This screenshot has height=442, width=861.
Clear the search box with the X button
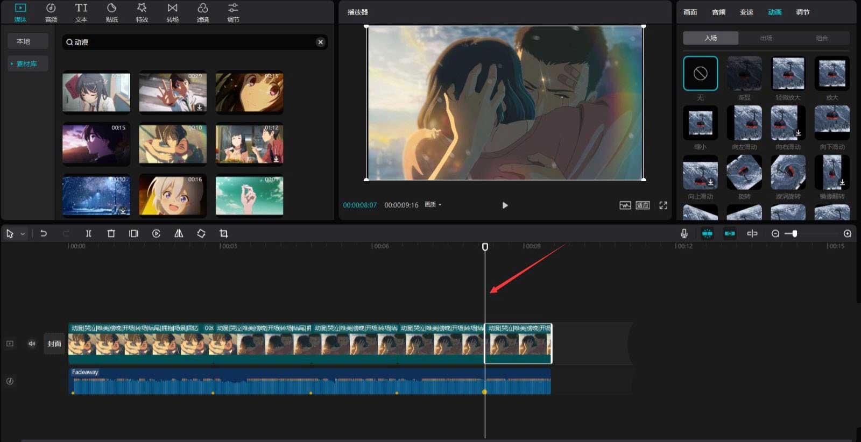(x=321, y=42)
